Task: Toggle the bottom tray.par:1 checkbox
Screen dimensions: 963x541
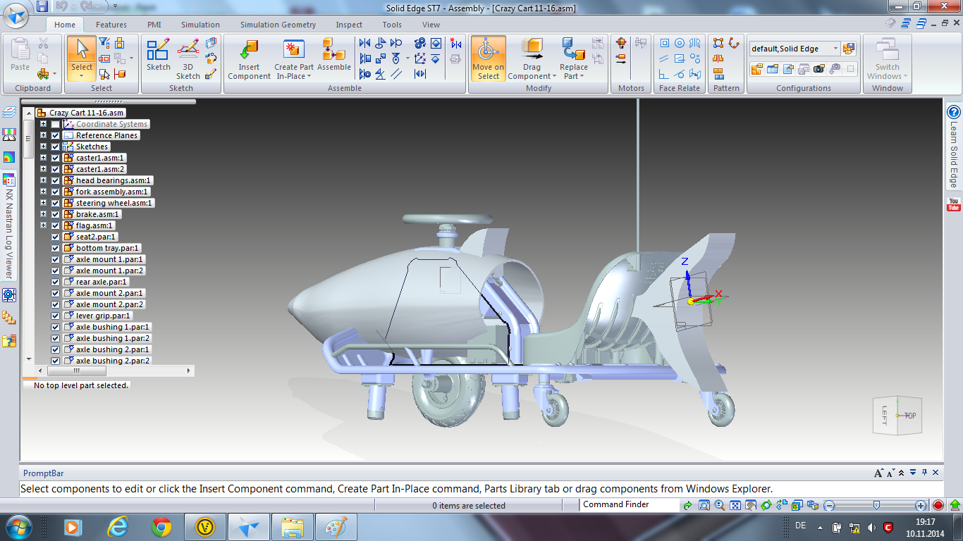Action: [x=56, y=248]
